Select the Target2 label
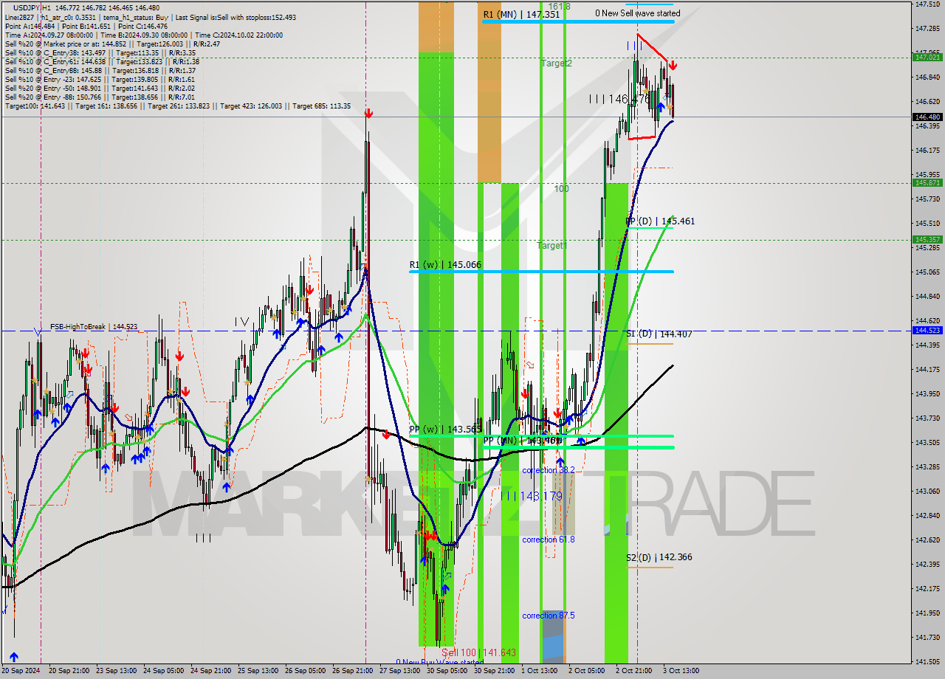Viewport: 945px width, 679px height. point(557,63)
